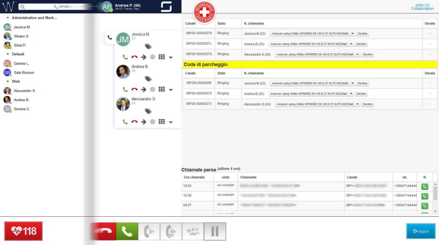Click green answer button in bottom toolbar
Image resolution: width=439 pixels, height=245 pixels.
127,231
